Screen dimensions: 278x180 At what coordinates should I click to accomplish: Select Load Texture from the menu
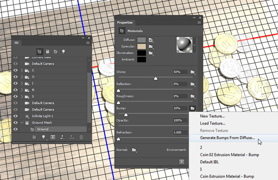click(x=212, y=123)
